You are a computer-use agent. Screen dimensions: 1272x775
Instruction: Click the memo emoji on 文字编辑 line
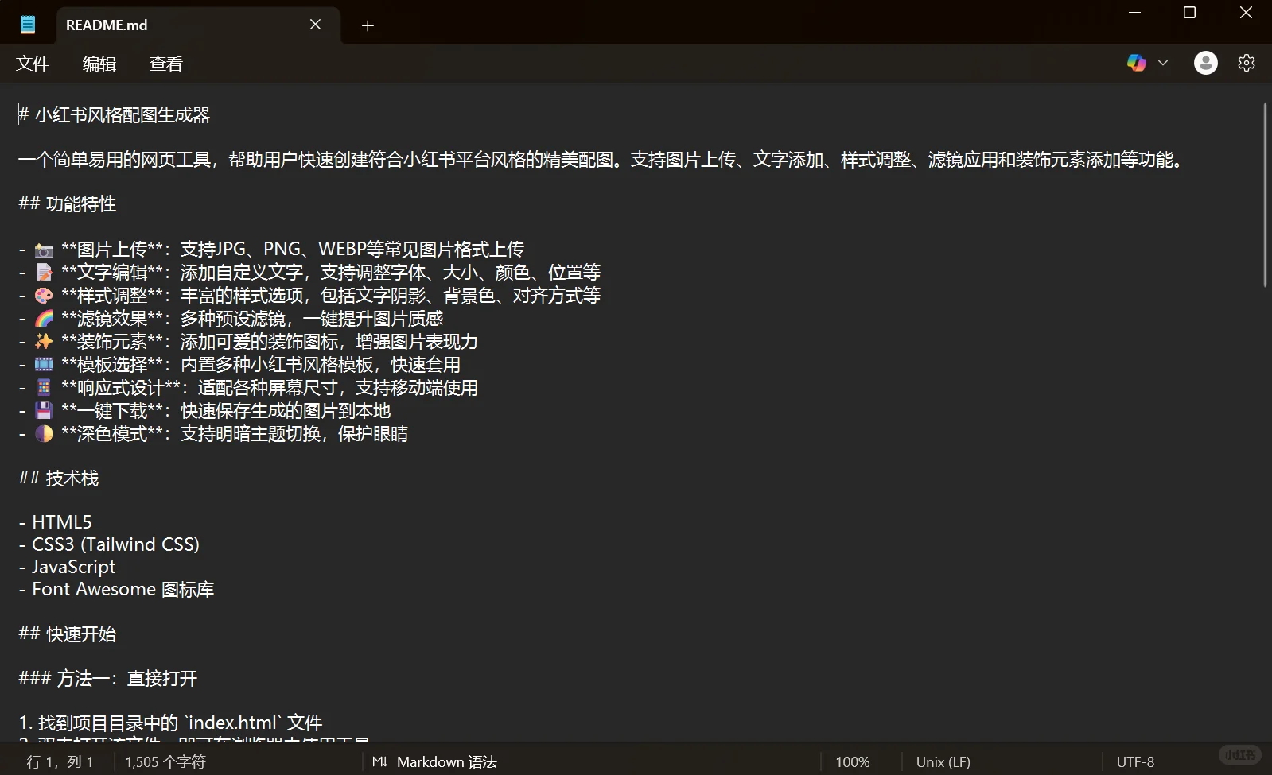44,273
